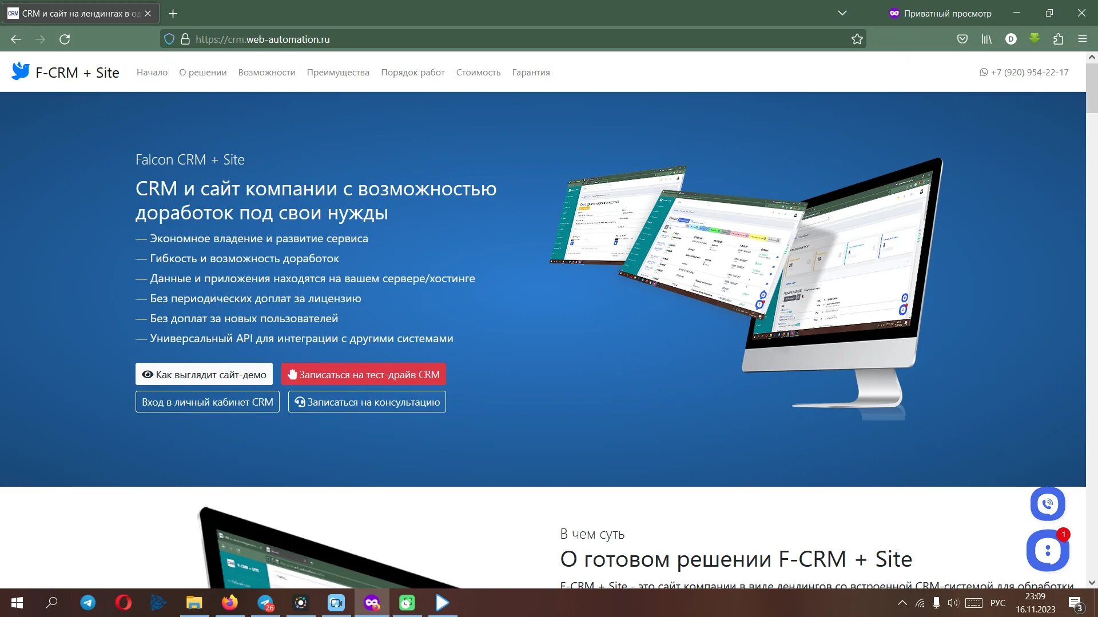Click the browser forward arrow

(x=40, y=39)
